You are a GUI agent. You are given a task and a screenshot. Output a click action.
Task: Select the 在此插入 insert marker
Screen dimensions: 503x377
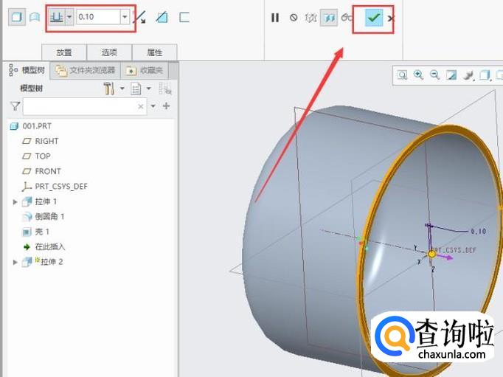(44, 246)
